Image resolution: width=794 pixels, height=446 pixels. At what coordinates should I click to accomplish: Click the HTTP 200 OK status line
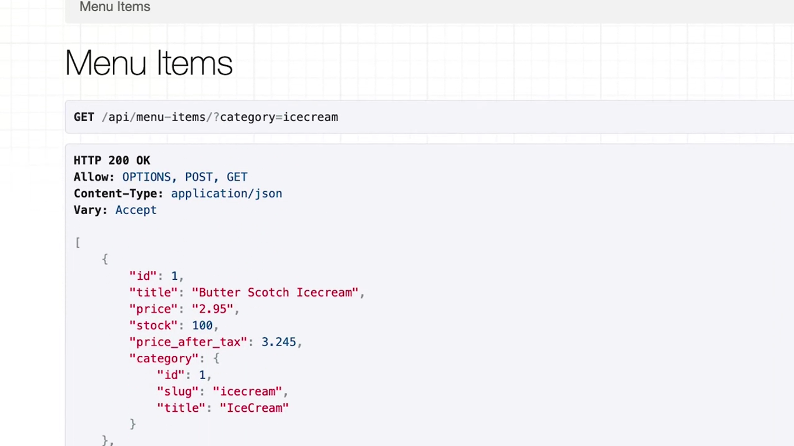pyautogui.click(x=112, y=160)
